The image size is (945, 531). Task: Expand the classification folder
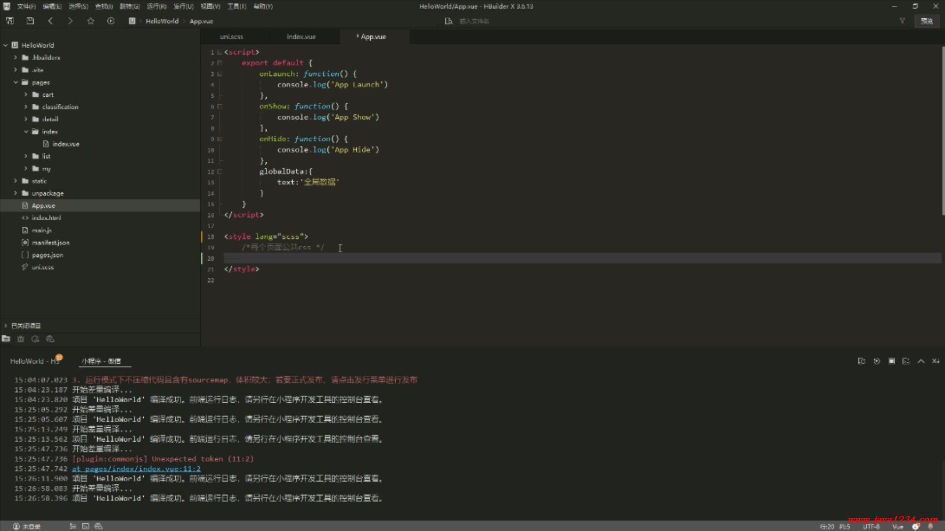(26, 107)
